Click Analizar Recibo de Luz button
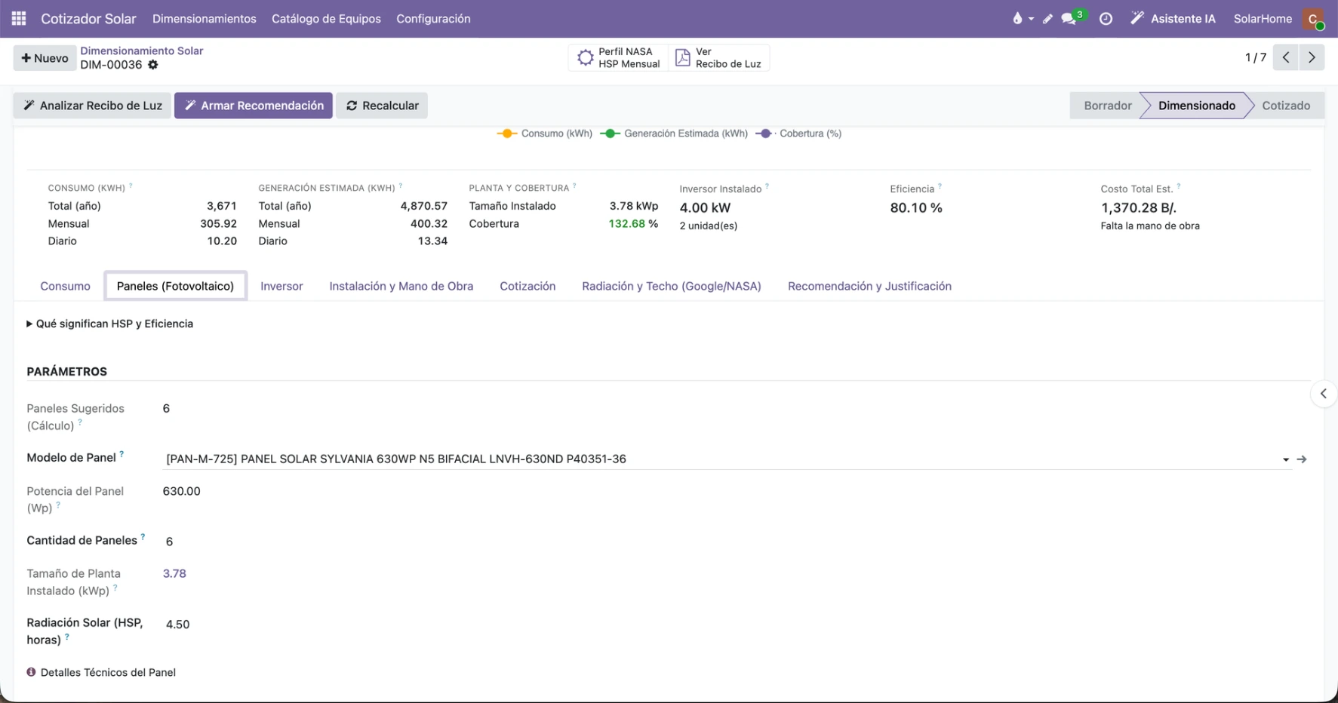This screenshot has width=1338, height=703. click(x=92, y=106)
